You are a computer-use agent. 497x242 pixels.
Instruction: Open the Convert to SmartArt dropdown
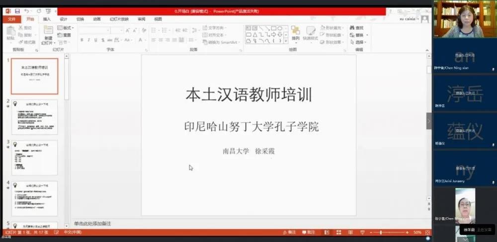pyautogui.click(x=221, y=42)
